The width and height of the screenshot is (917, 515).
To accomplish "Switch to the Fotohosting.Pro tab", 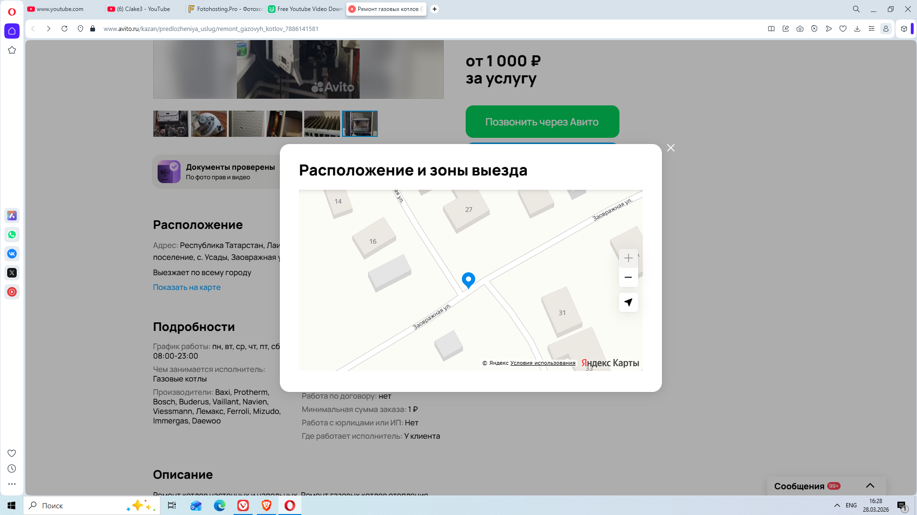I will point(225,9).
